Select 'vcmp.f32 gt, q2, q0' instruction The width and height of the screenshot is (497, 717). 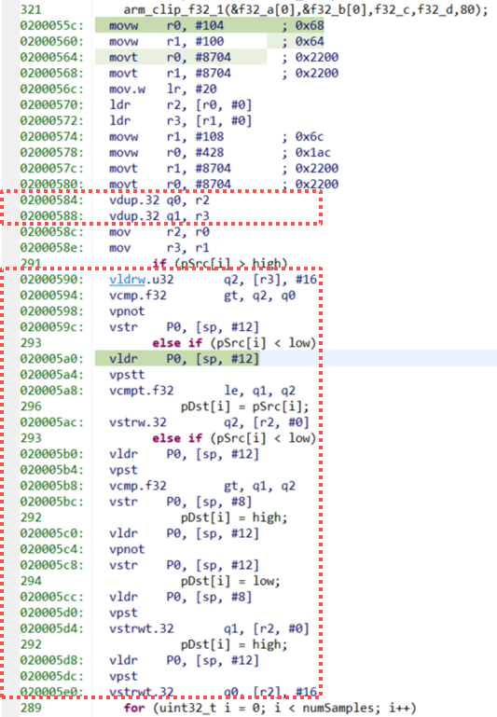coord(202,296)
